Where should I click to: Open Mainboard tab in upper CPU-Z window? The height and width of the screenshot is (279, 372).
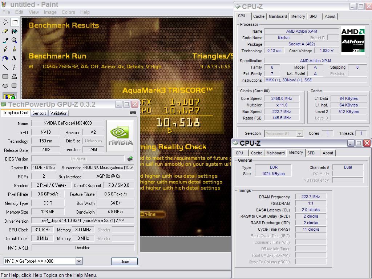(x=278, y=16)
